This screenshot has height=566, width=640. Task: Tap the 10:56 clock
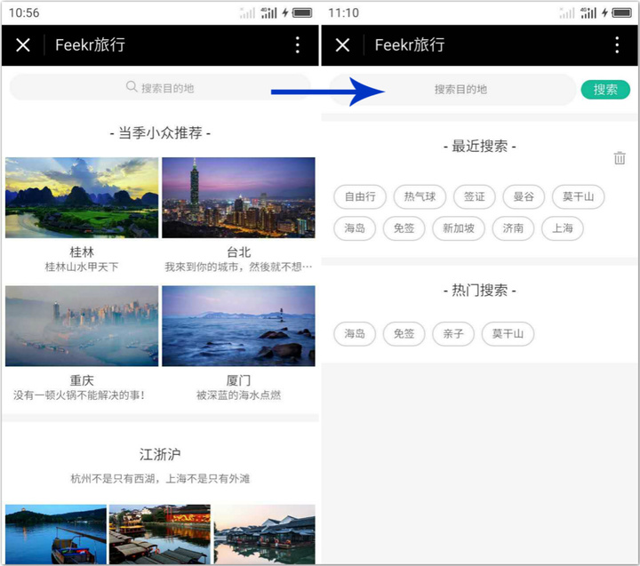pos(24,13)
